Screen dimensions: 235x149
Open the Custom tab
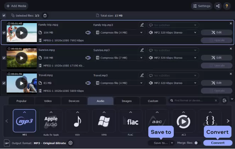tap(153, 101)
